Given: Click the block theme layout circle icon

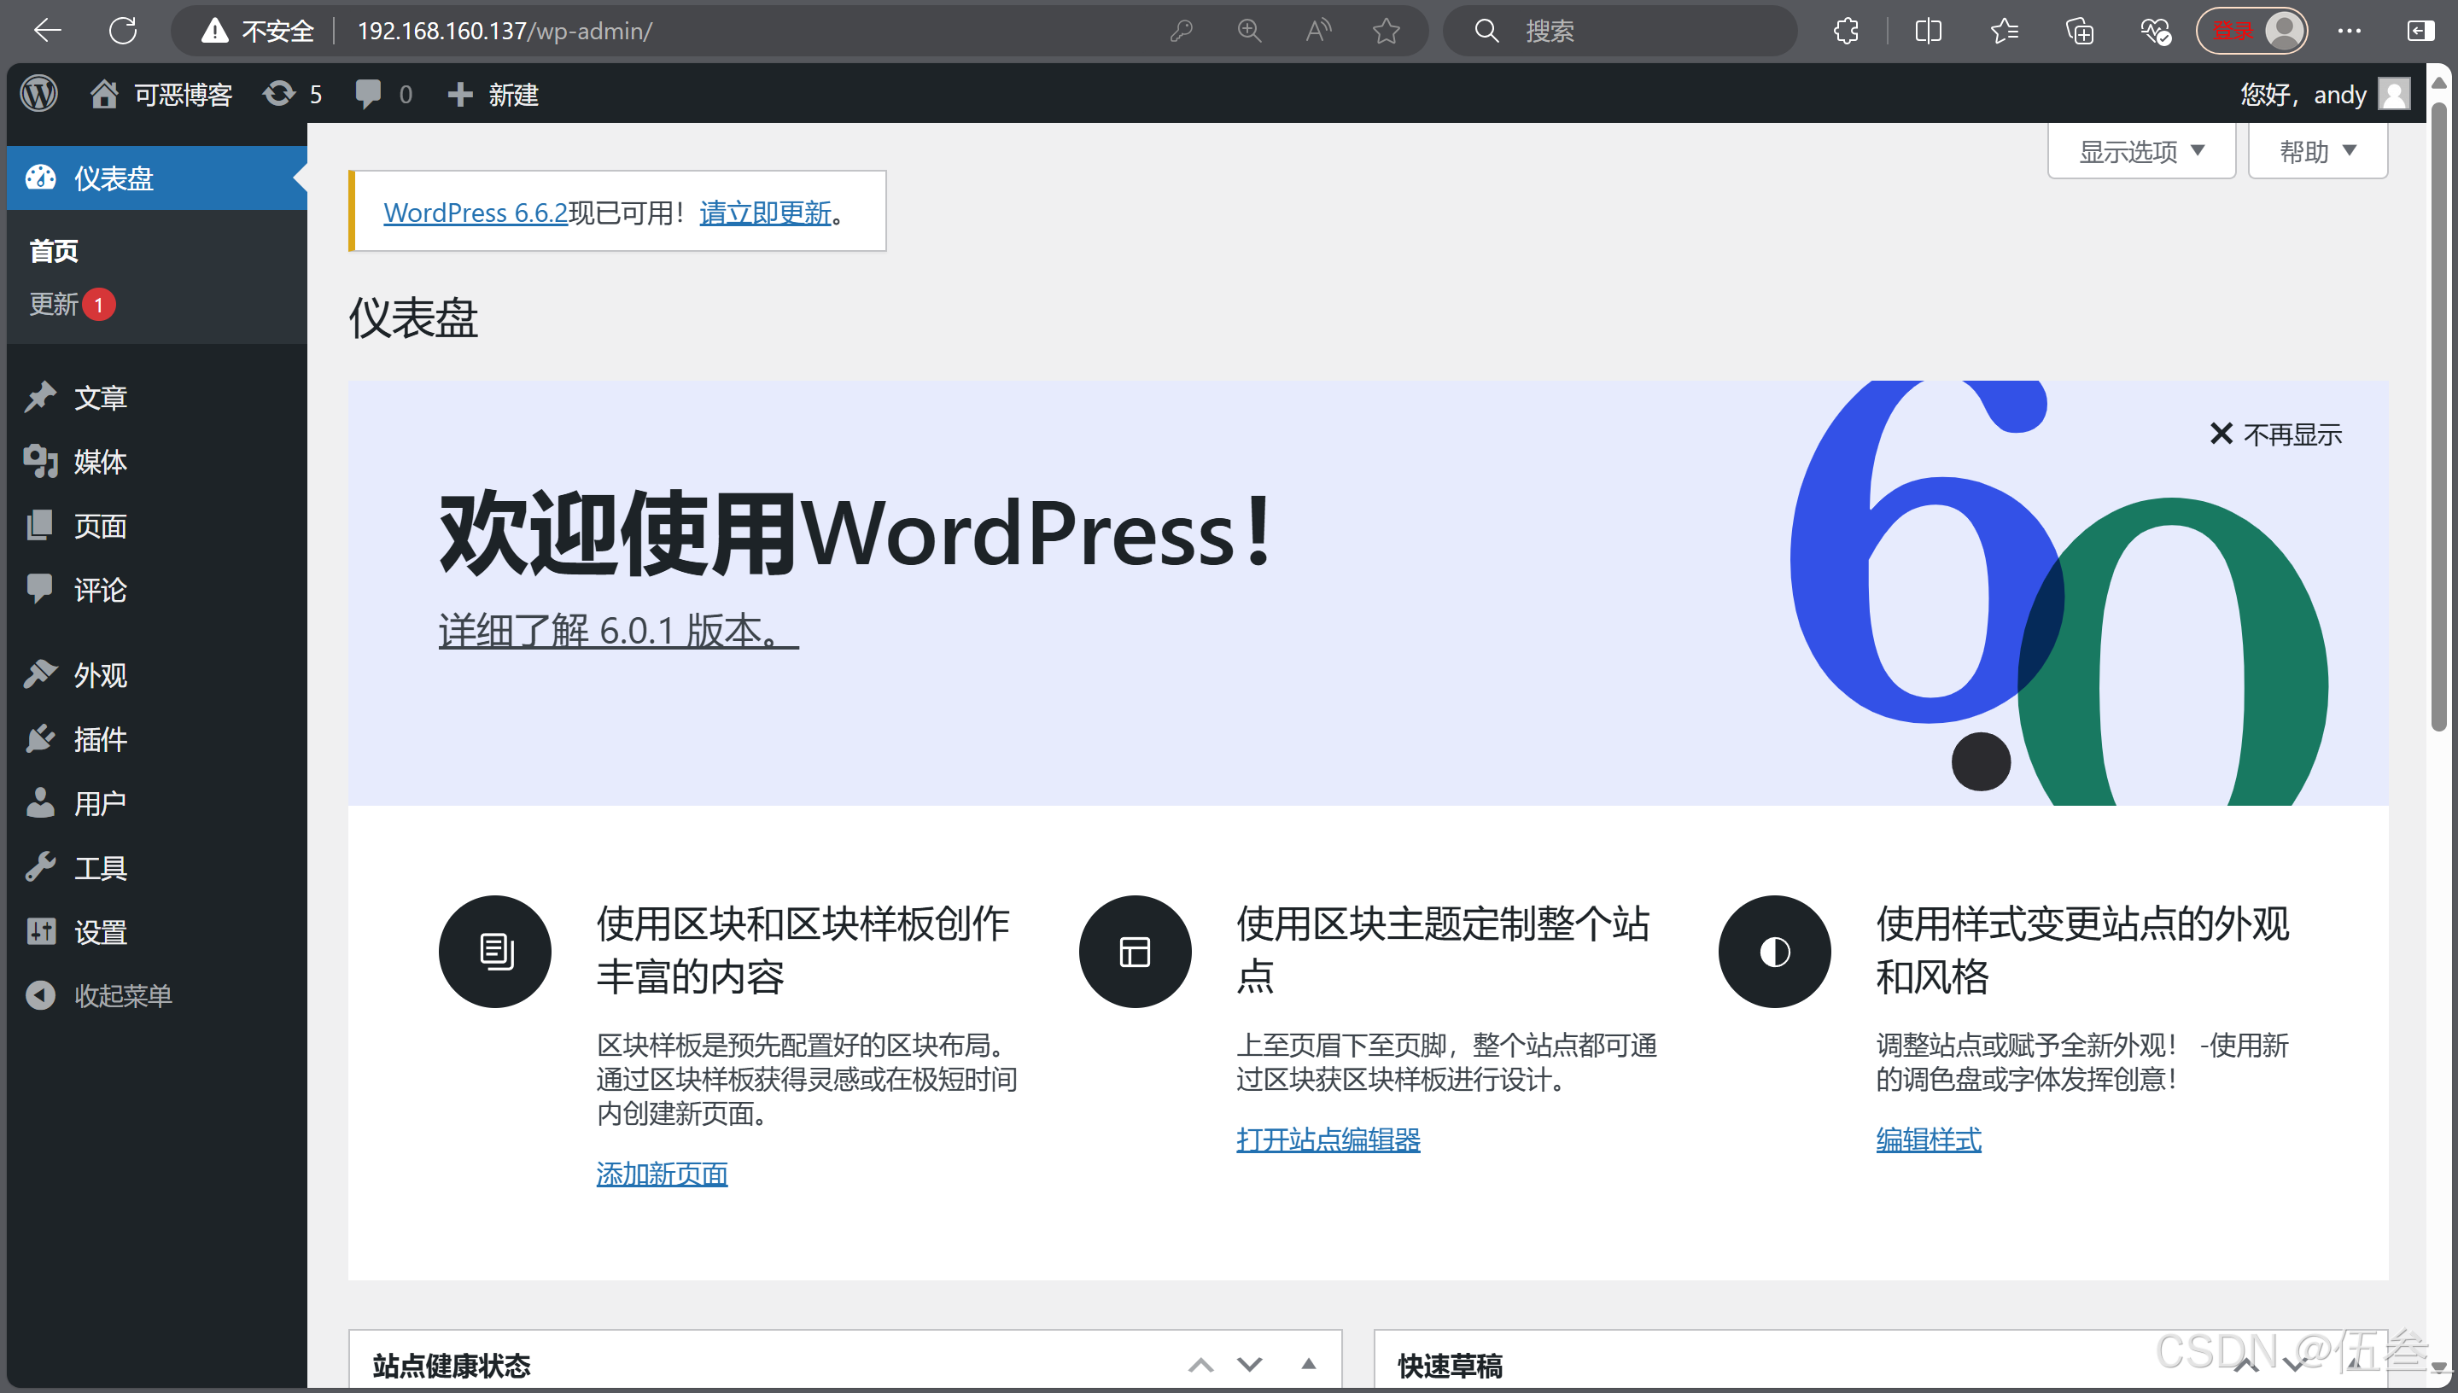Looking at the screenshot, I should click(1135, 951).
